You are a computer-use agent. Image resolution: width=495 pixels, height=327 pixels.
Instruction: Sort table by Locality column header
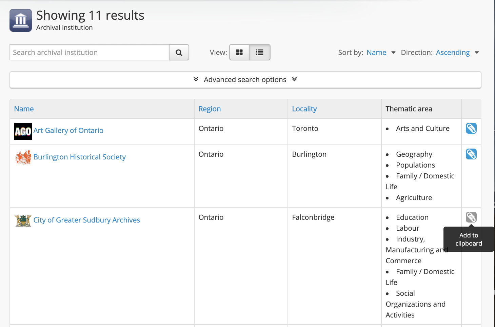[x=304, y=109]
